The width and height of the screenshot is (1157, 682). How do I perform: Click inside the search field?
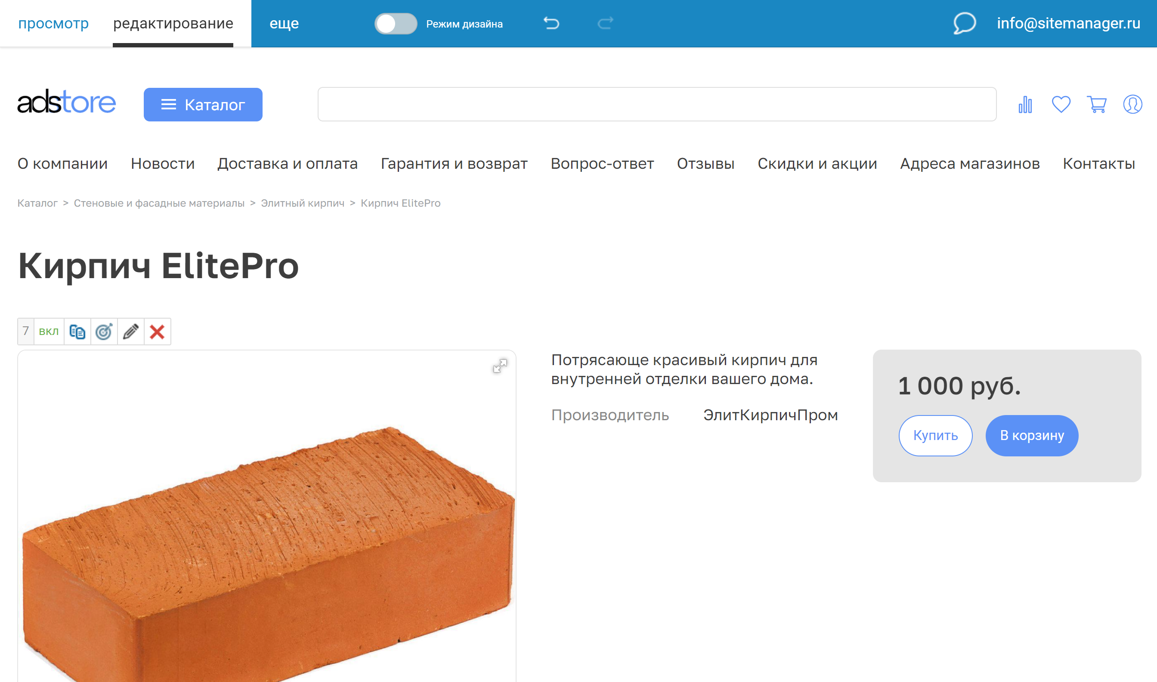[x=657, y=104]
